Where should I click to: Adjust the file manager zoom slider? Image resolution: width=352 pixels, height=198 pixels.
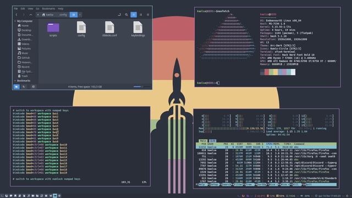click(x=142, y=87)
